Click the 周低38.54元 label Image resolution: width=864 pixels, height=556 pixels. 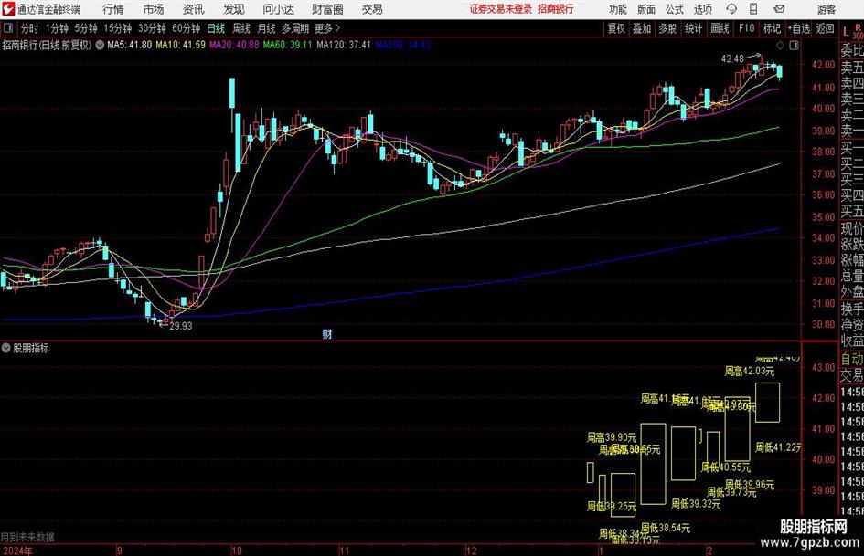(x=666, y=528)
